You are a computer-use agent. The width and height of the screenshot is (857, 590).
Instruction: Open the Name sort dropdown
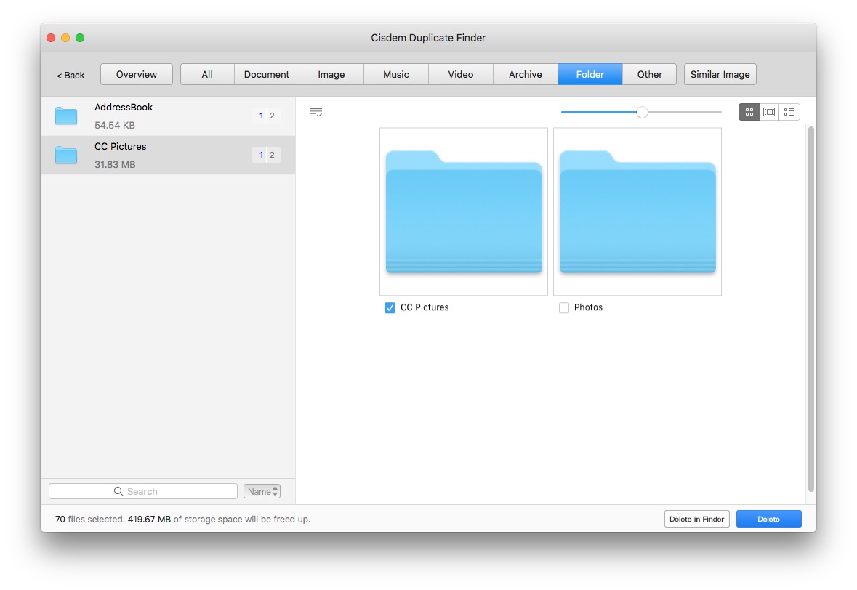click(258, 491)
